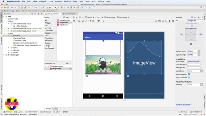Open the Nexus 4 device dropdown
Image resolution: width=206 pixels, height=116 pixels.
(90, 17)
